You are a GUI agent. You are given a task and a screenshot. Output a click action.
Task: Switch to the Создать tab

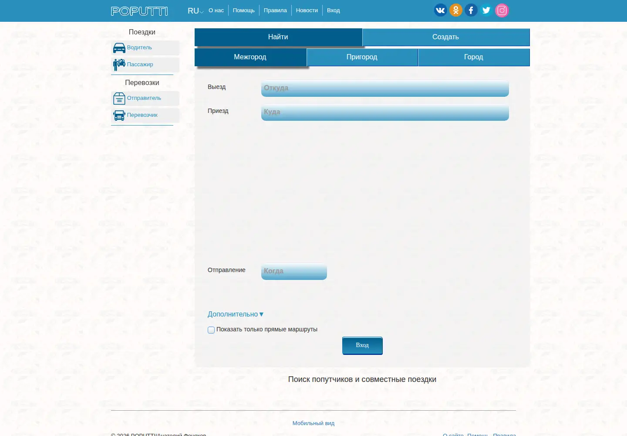click(446, 37)
